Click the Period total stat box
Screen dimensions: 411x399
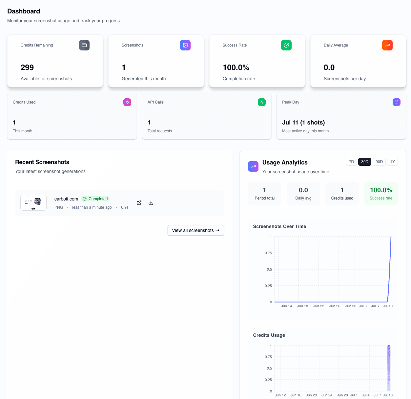click(265, 194)
